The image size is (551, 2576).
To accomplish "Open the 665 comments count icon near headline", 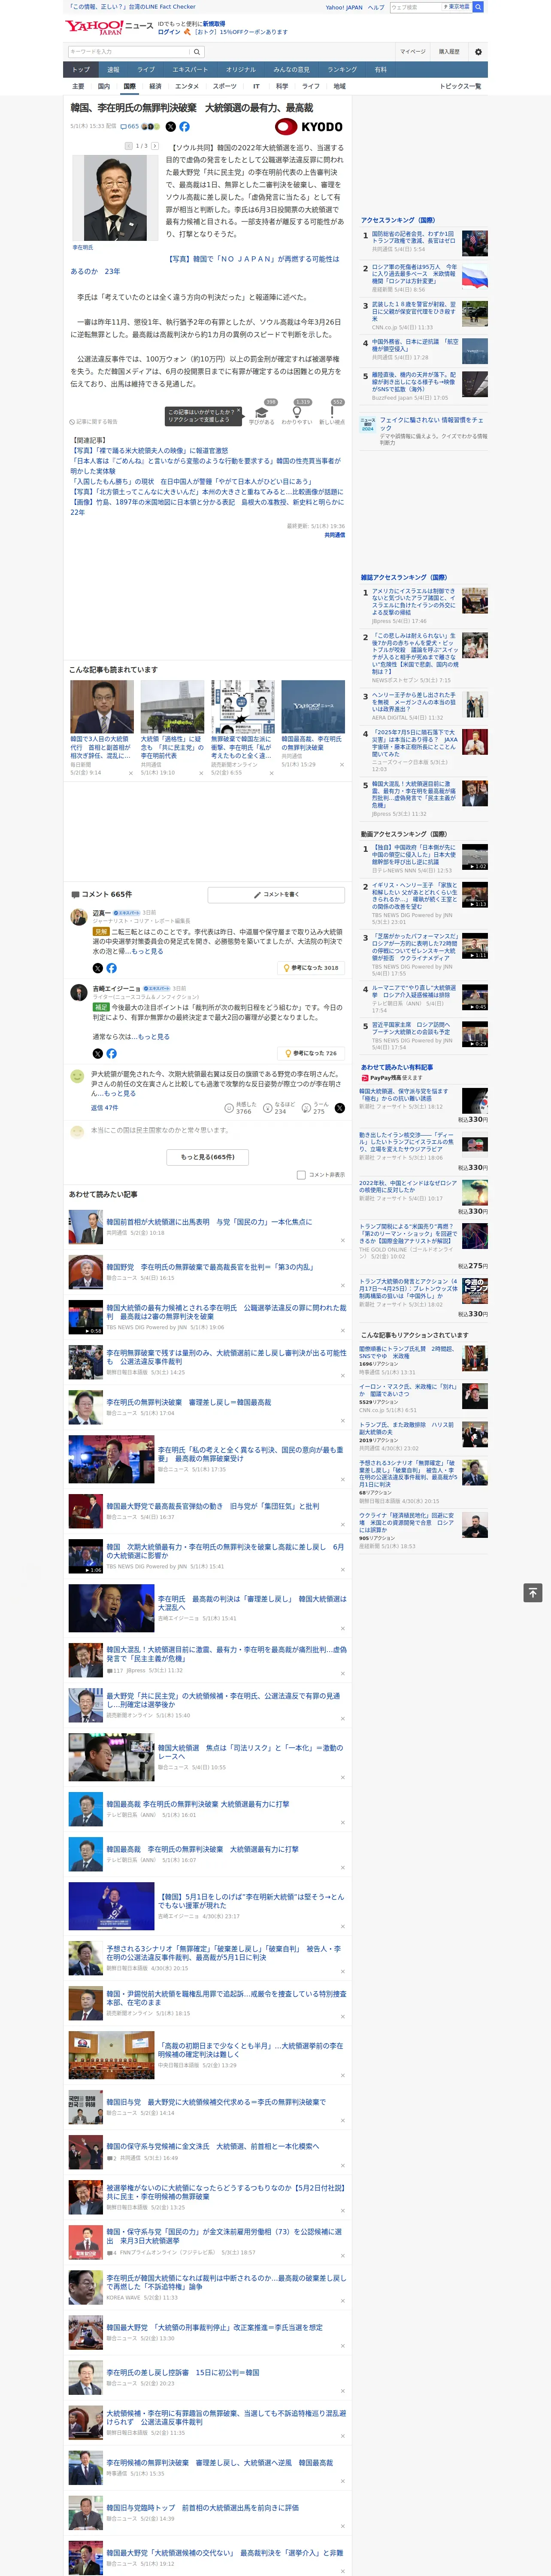I will point(129,127).
